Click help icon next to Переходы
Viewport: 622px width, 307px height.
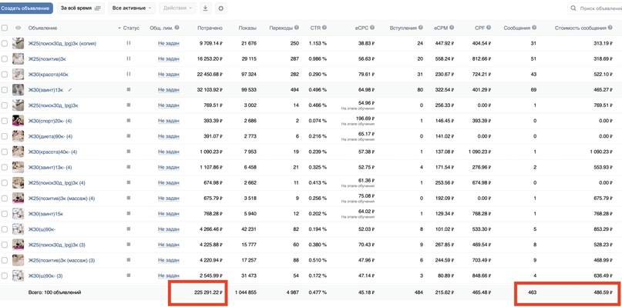296,28
